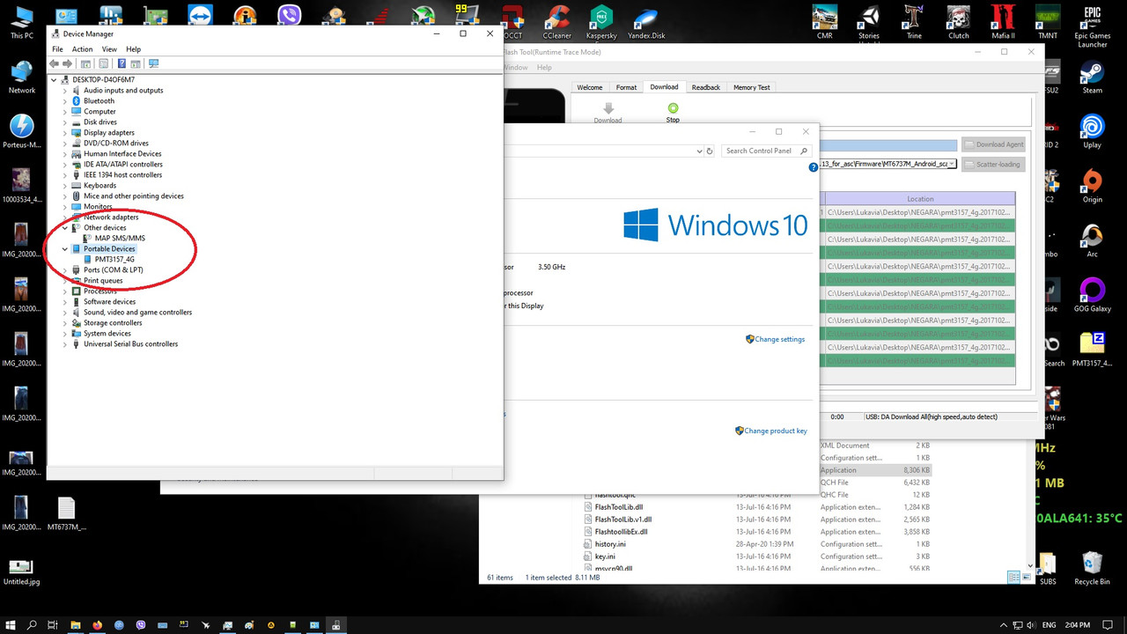This screenshot has height=634, width=1127.
Task: Open the GOG Galaxy desktop shortcut
Action: pyautogui.click(x=1093, y=294)
